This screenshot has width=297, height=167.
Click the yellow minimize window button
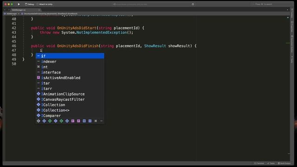click(9, 4)
